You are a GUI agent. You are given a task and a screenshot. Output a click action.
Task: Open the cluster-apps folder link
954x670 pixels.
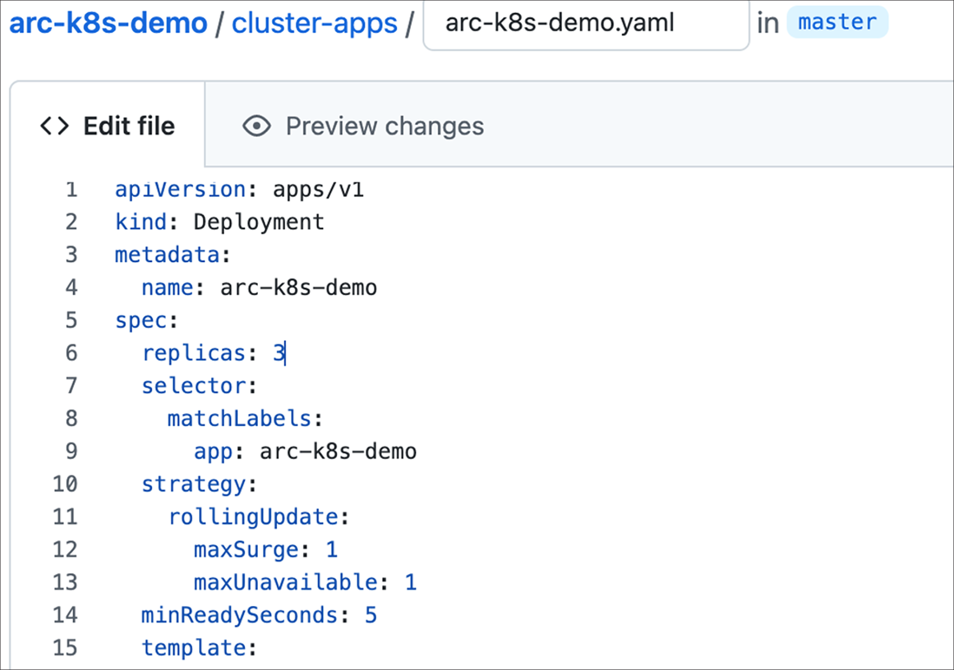point(314,22)
